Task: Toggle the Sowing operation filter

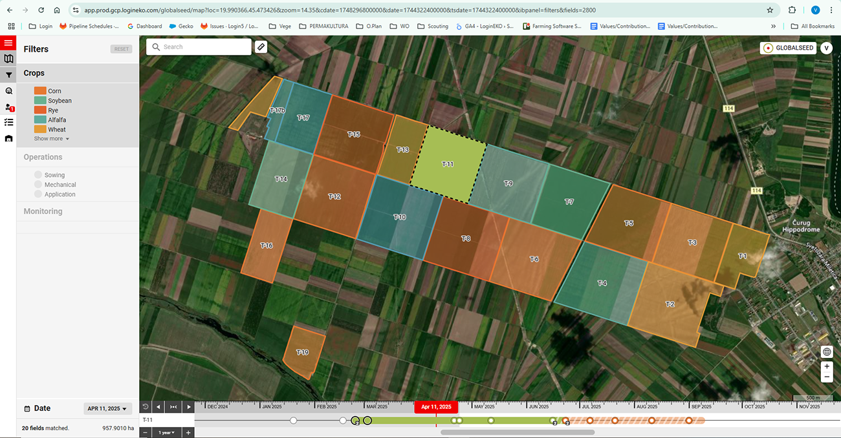Action: tap(38, 175)
